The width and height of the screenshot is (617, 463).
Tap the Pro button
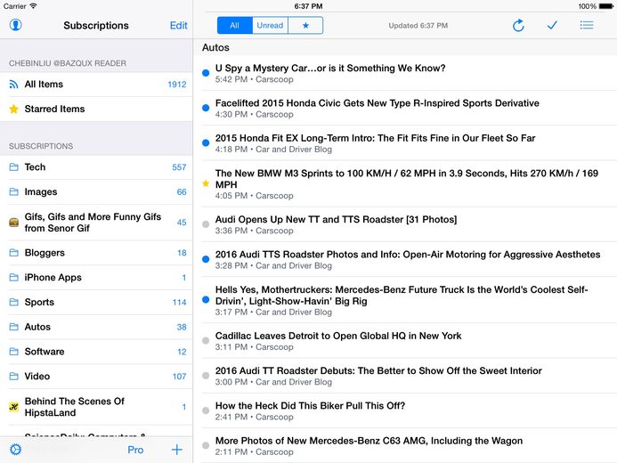click(135, 450)
